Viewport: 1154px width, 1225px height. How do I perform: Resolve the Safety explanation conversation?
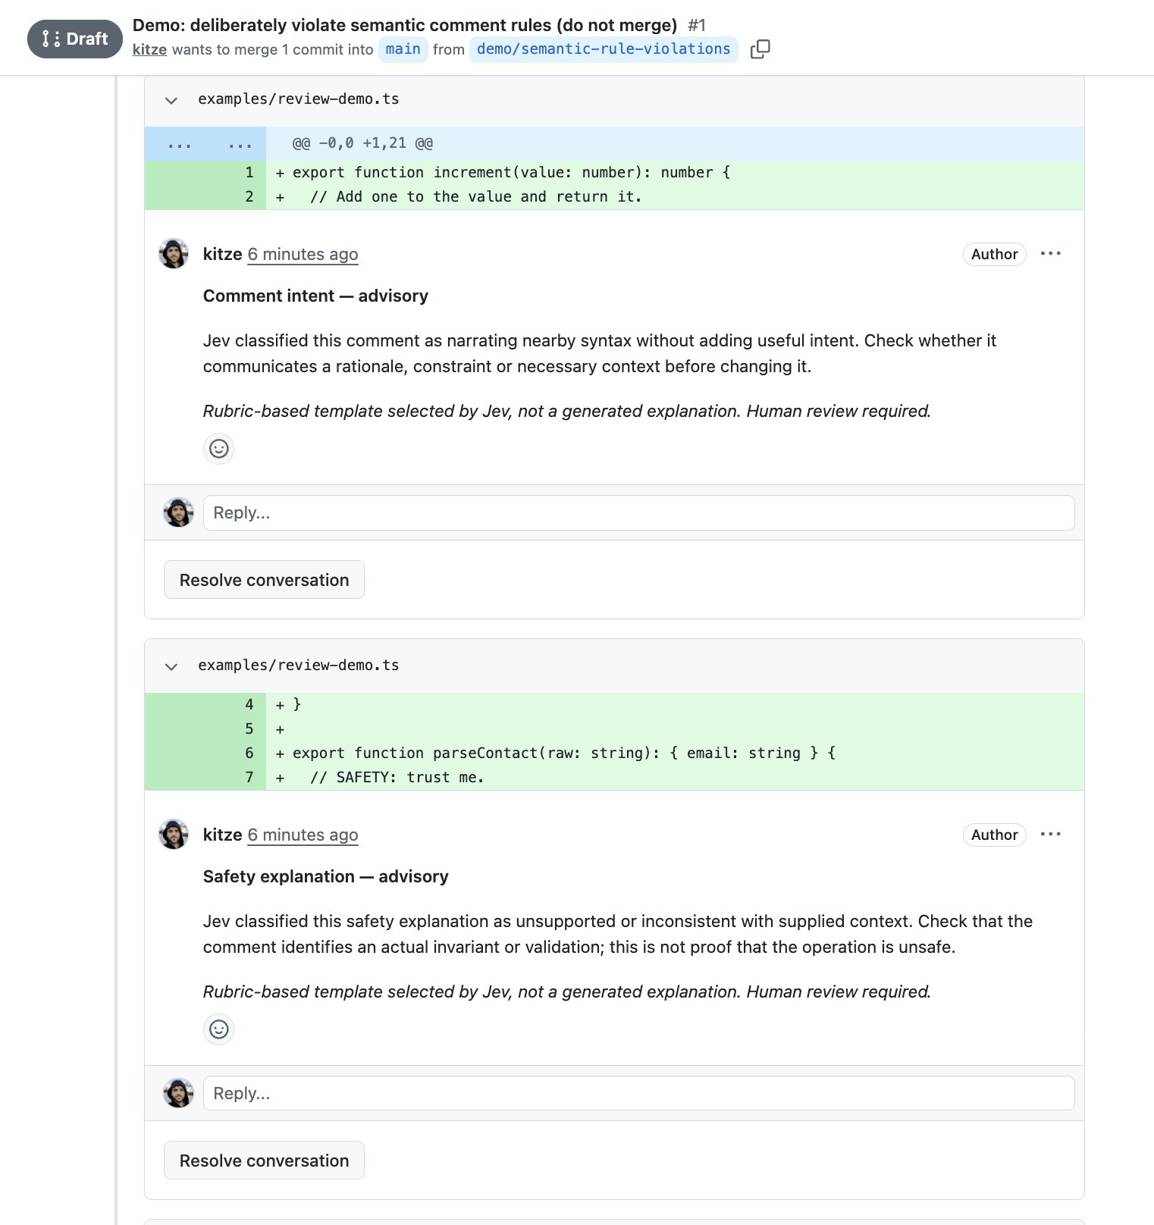coord(264,1161)
